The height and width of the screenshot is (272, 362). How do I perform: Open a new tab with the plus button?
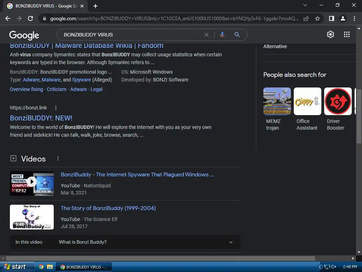coord(95,6)
